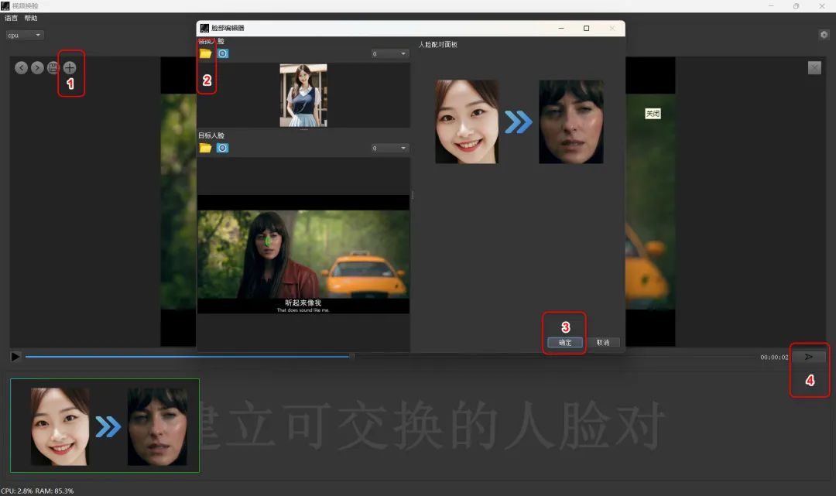
Task: Click the blue double-arrow in pairing panel
Action: [x=518, y=122]
